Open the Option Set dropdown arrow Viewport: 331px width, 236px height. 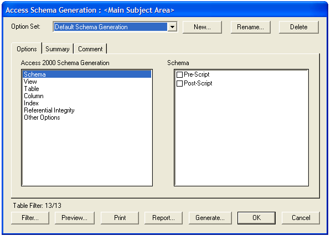click(172, 27)
